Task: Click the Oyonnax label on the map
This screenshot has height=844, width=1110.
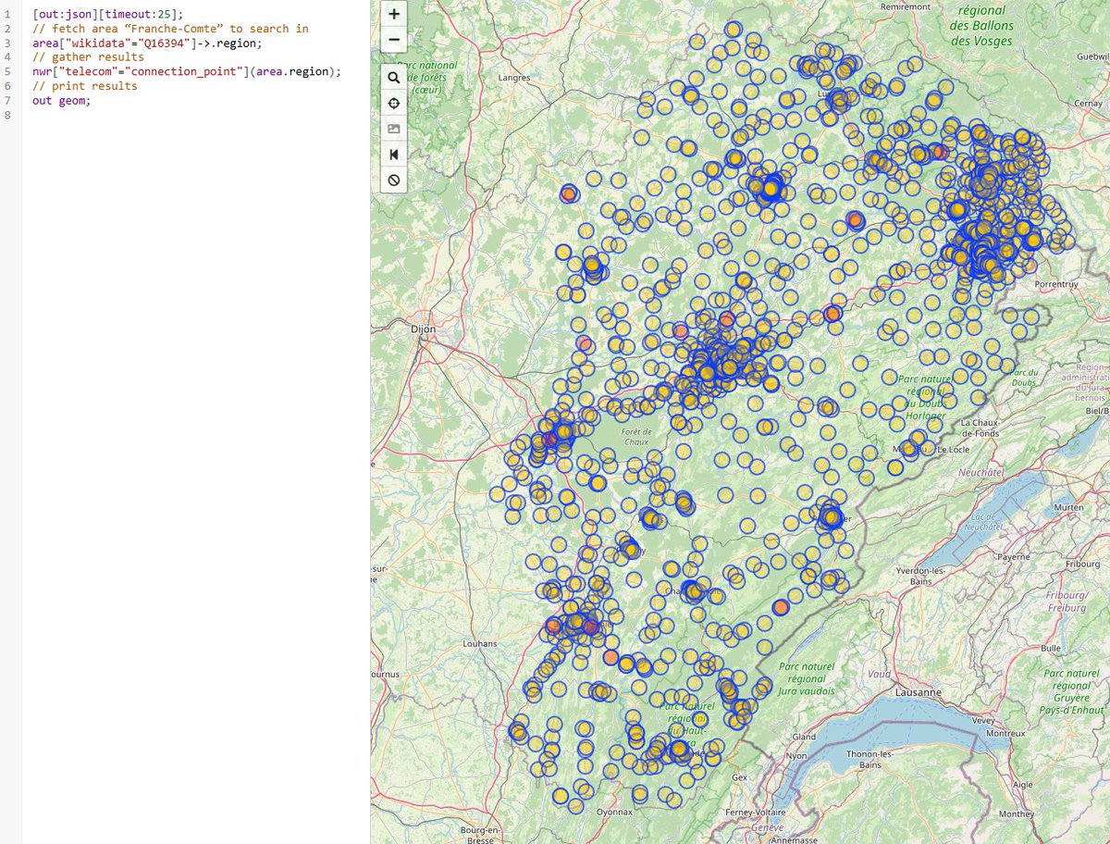Action: click(614, 812)
